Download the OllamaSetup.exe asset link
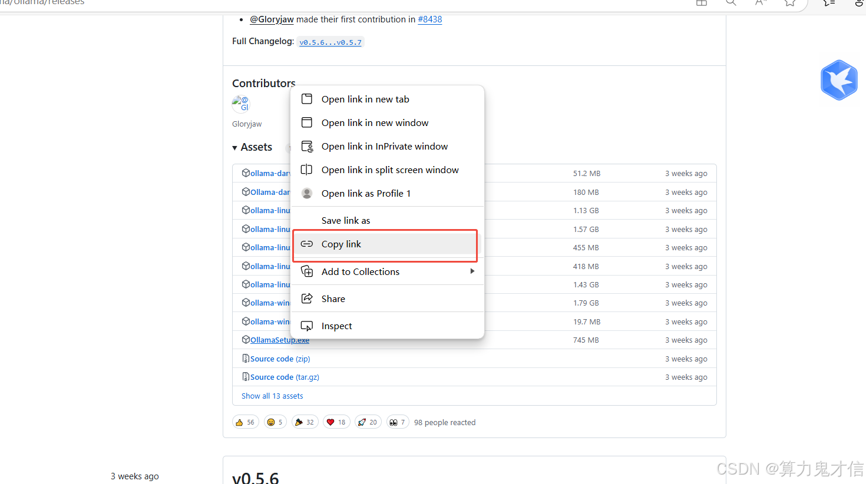The height and width of the screenshot is (484, 866). click(280, 340)
